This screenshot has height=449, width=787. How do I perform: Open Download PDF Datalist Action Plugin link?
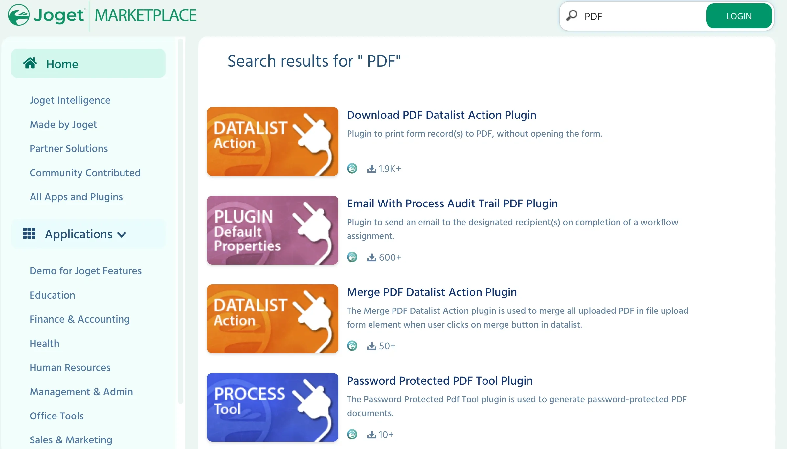click(x=441, y=115)
